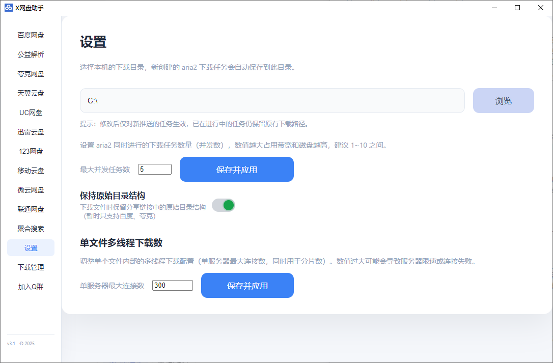The width and height of the screenshot is (553, 363).
Task: Select 迅雷云盘 in the sidebar
Action: pos(31,132)
